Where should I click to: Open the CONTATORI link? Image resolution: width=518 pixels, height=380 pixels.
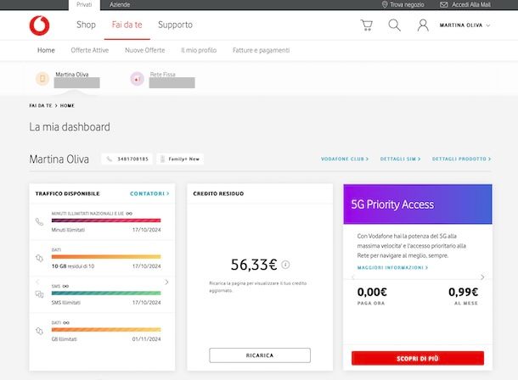tap(149, 193)
